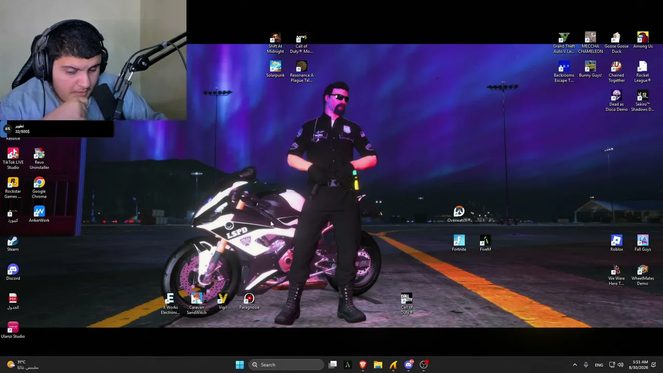
Task: Launch Roblox from the desktop
Action: pos(616,244)
